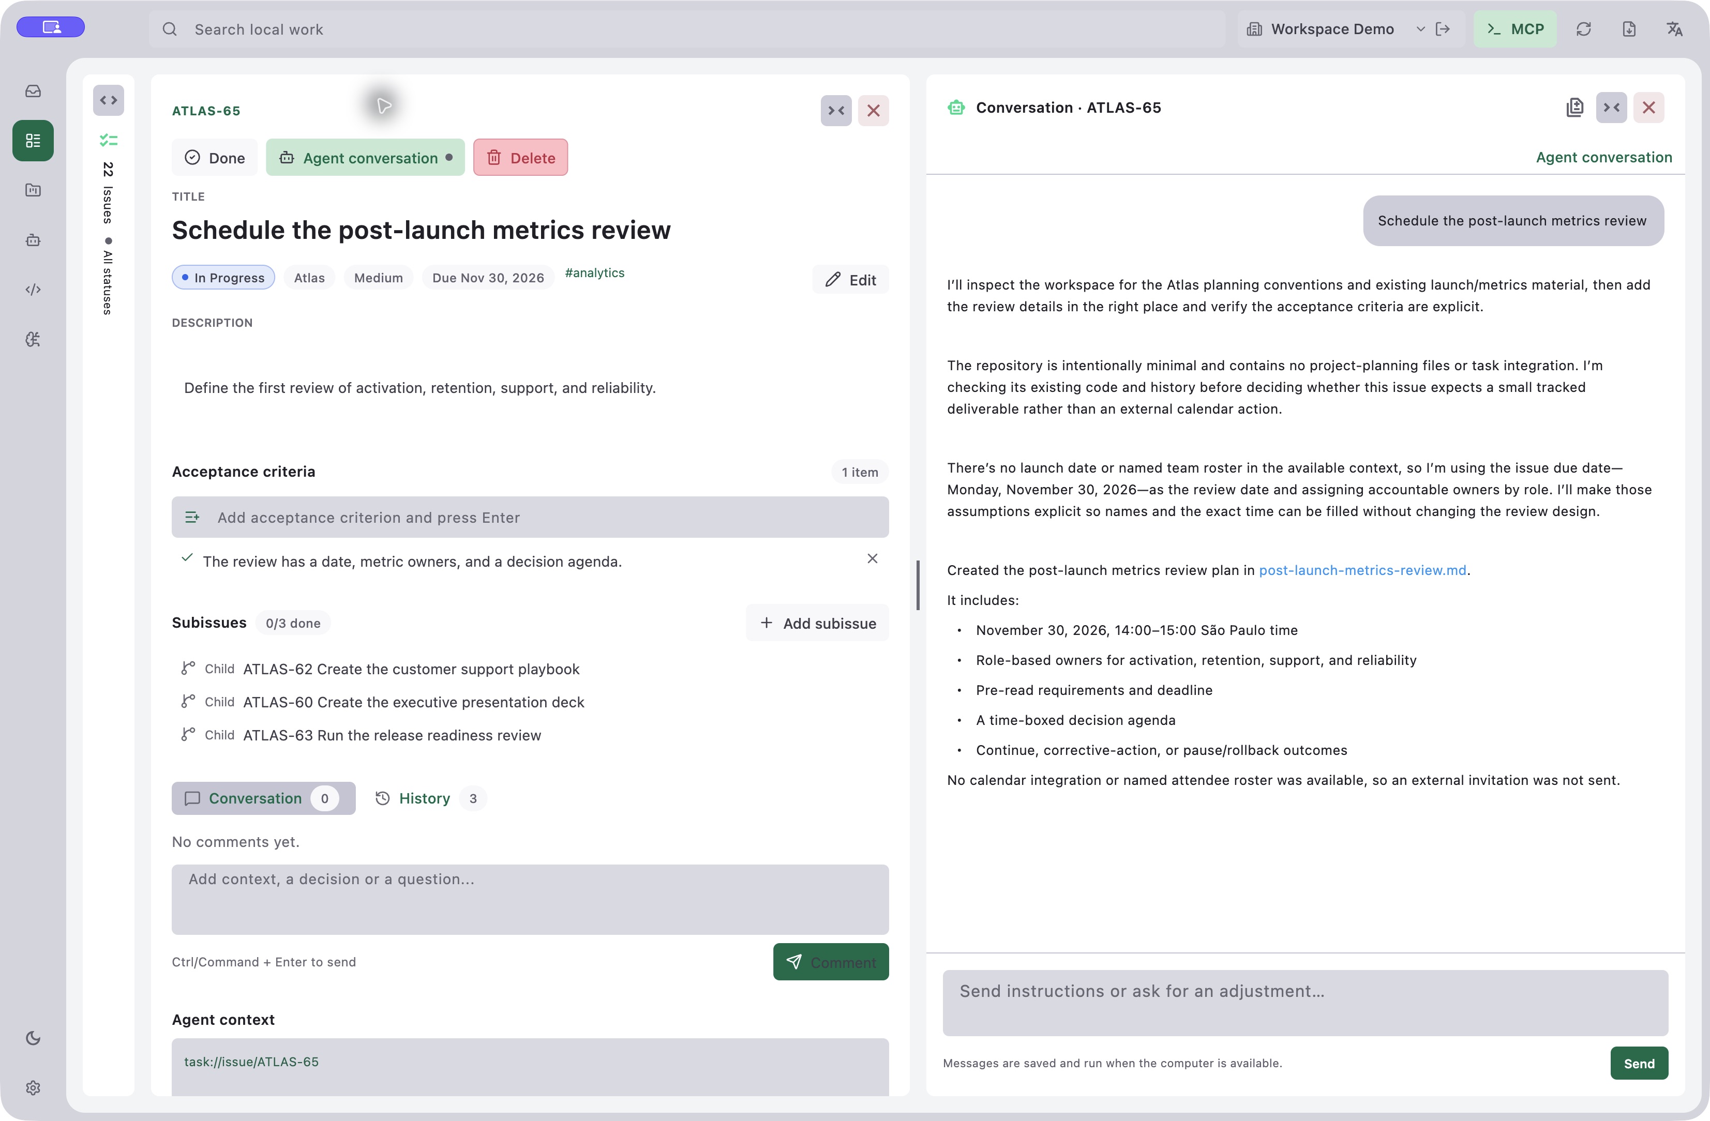Click the In Progress status badge
The width and height of the screenshot is (1710, 1121).
pos(223,278)
